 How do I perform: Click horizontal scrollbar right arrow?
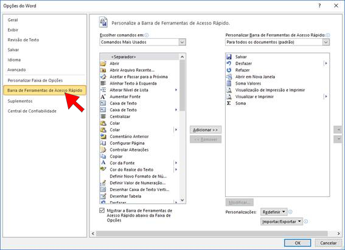pyautogui.click(x=338, y=234)
